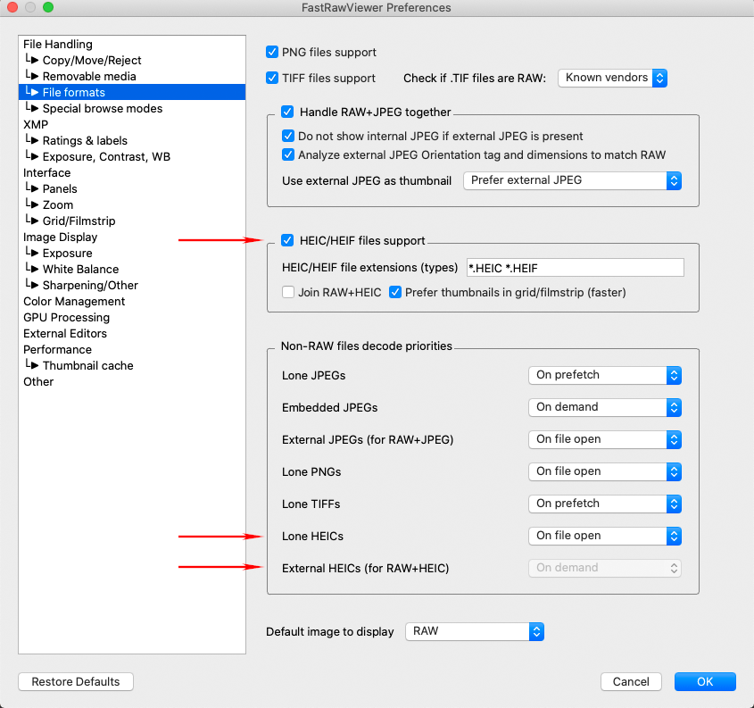Viewport: 754px width, 708px height.
Task: Uncheck TIFF files support
Action: [273, 78]
